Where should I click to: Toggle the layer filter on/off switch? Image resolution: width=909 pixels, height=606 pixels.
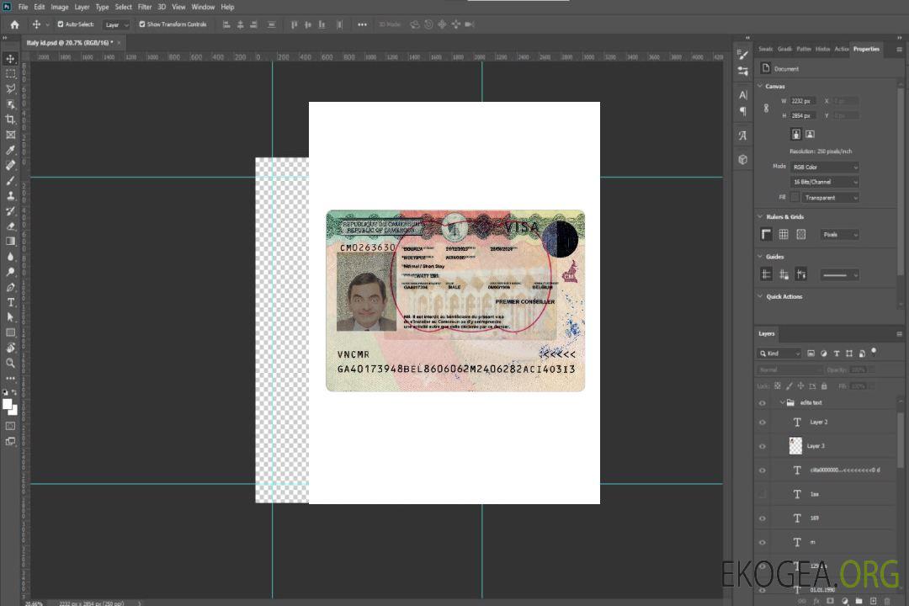874,352
